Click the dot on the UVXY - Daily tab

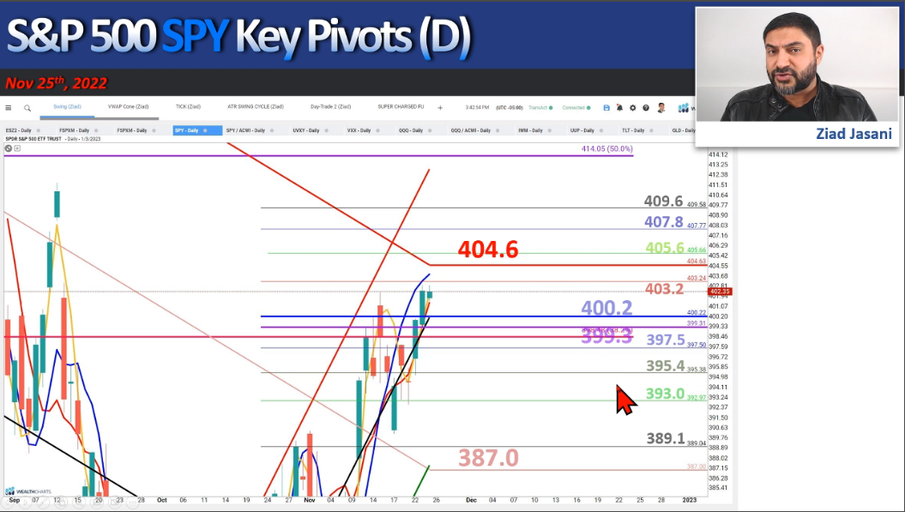coord(326,130)
